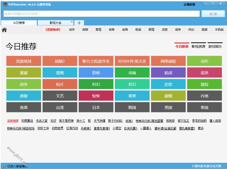The width and height of the screenshot is (227, 169).
Task: Open the 我不是药神 link
Action: click(x=66, y=121)
